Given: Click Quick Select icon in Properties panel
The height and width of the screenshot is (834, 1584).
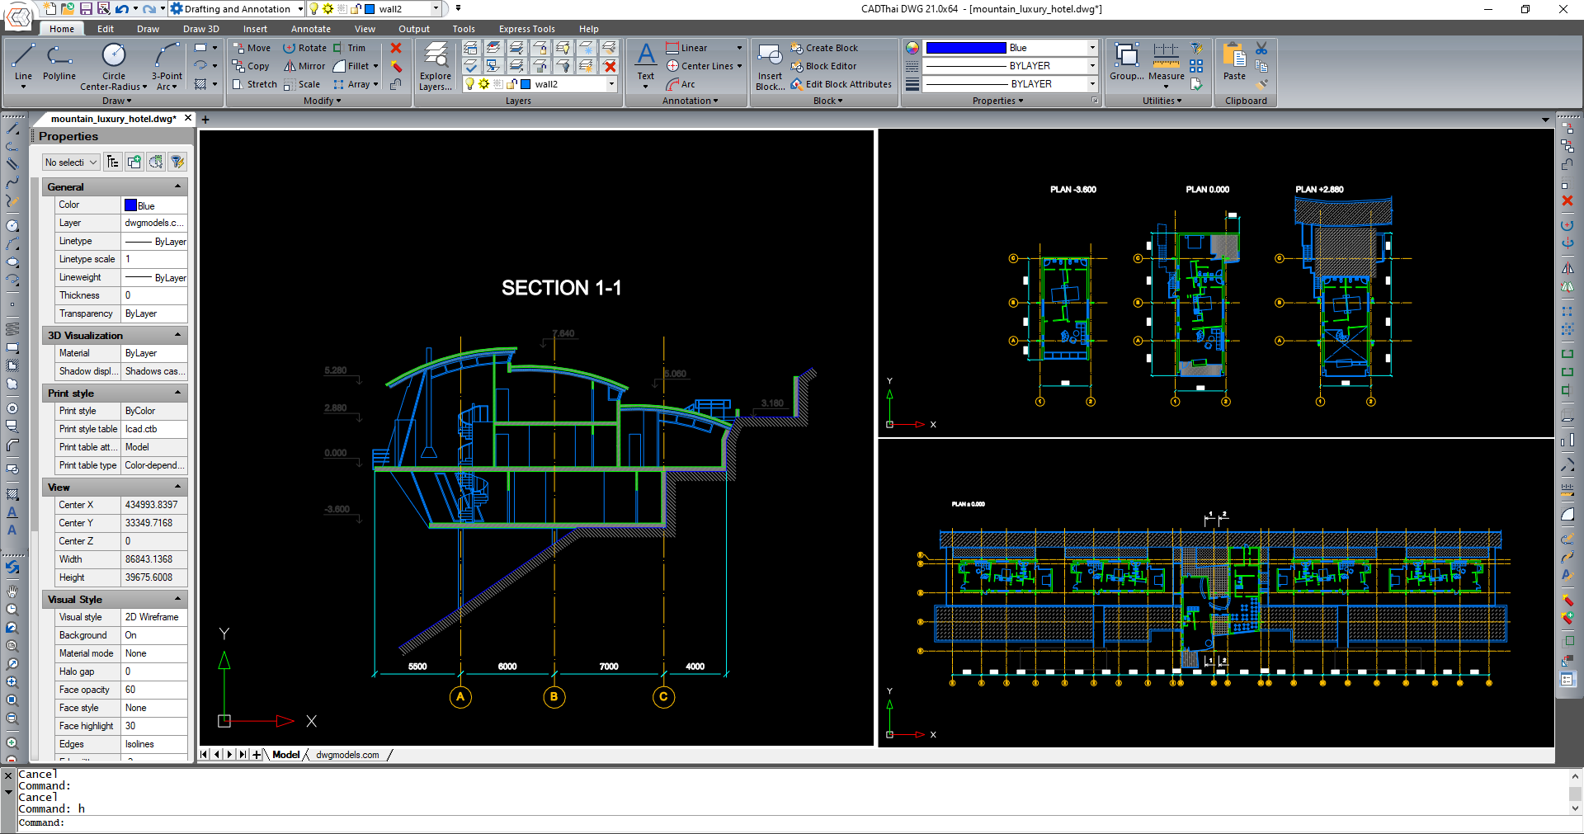Looking at the screenshot, I should [177, 162].
